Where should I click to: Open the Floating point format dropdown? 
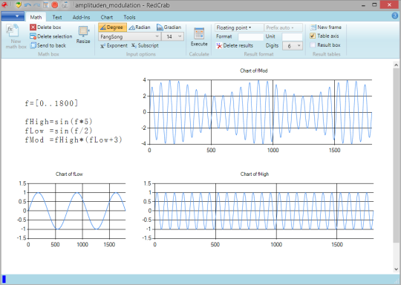click(239, 27)
